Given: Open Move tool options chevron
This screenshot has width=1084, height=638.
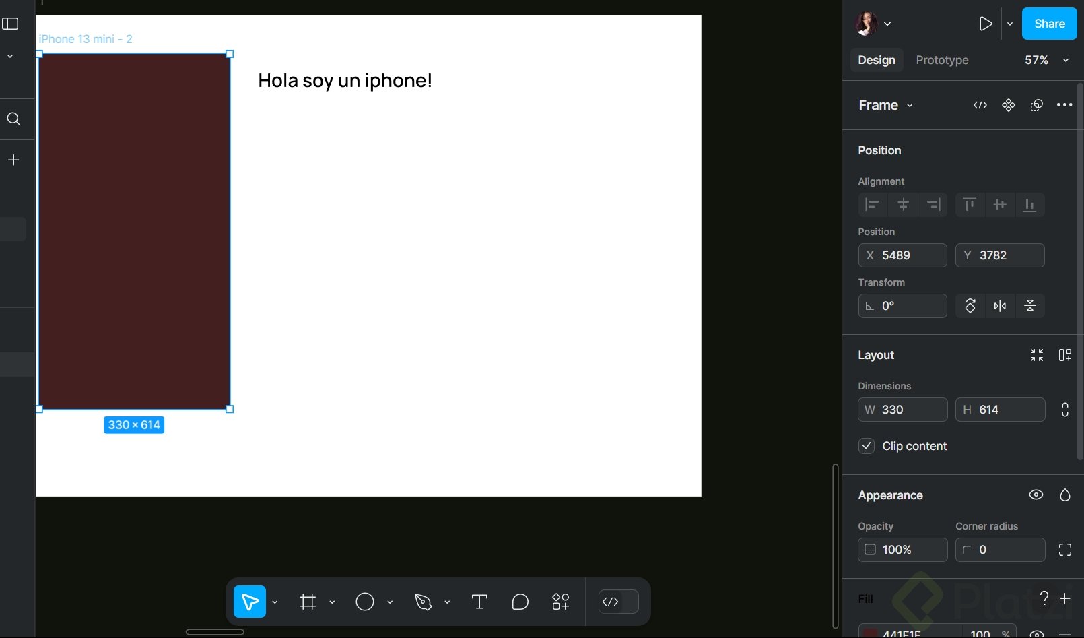Looking at the screenshot, I should tap(275, 602).
